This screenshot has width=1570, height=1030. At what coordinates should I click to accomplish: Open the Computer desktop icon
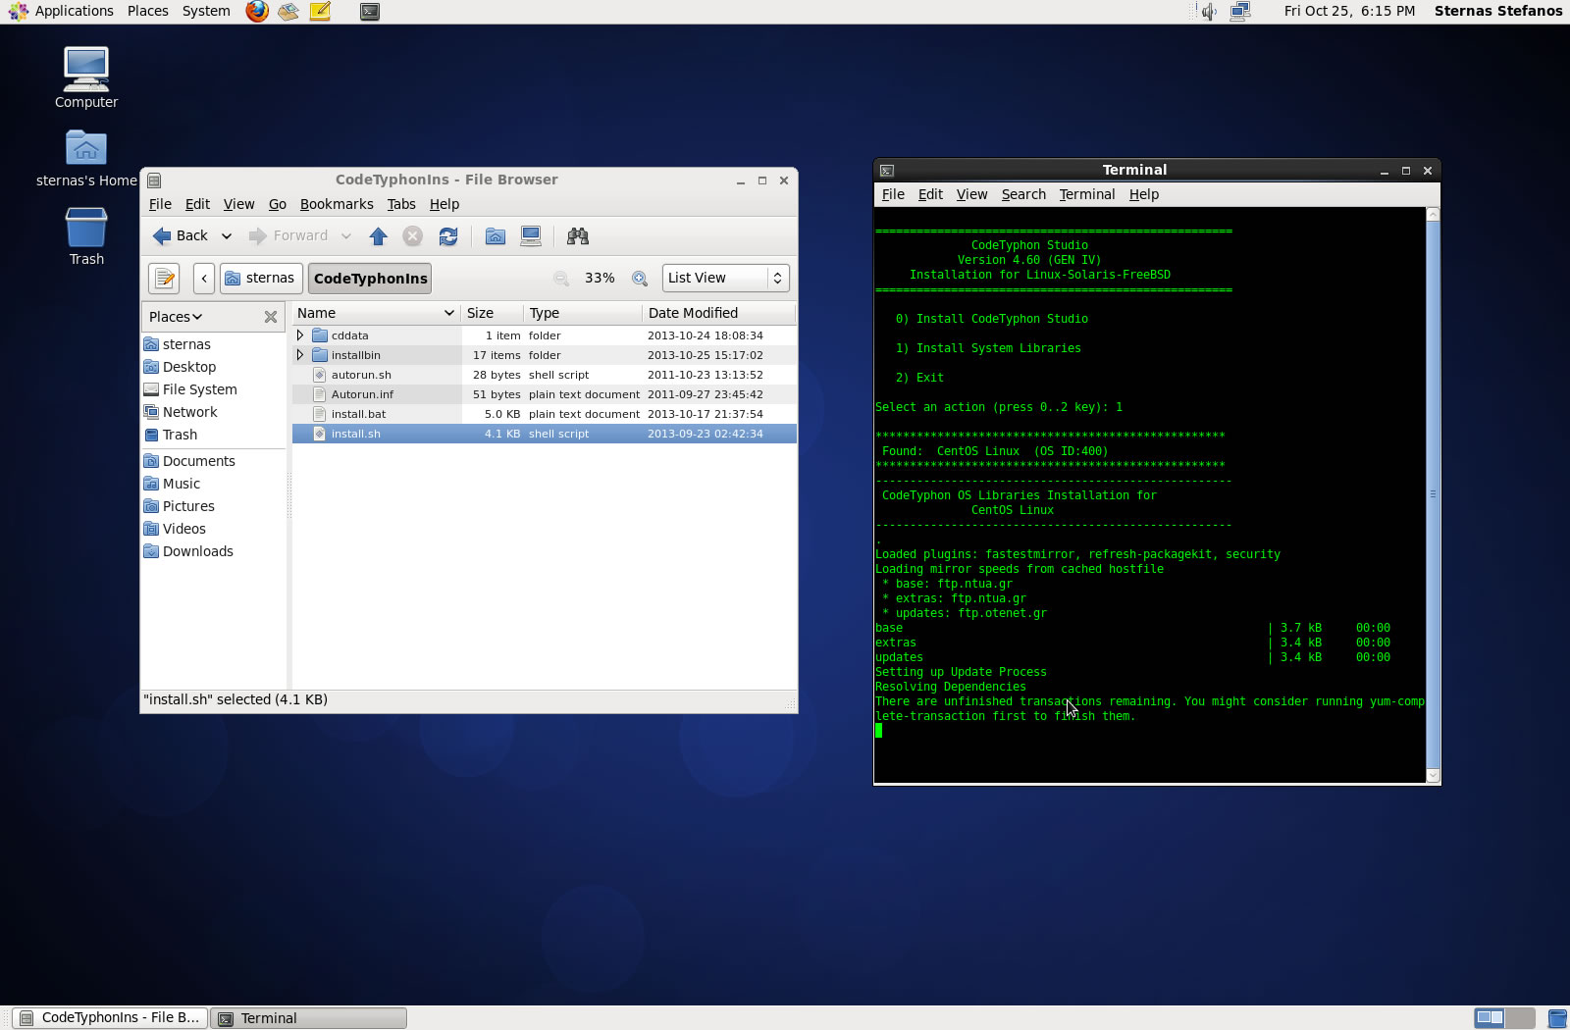(86, 77)
